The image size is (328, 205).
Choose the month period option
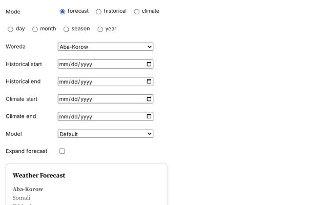[x=35, y=29]
